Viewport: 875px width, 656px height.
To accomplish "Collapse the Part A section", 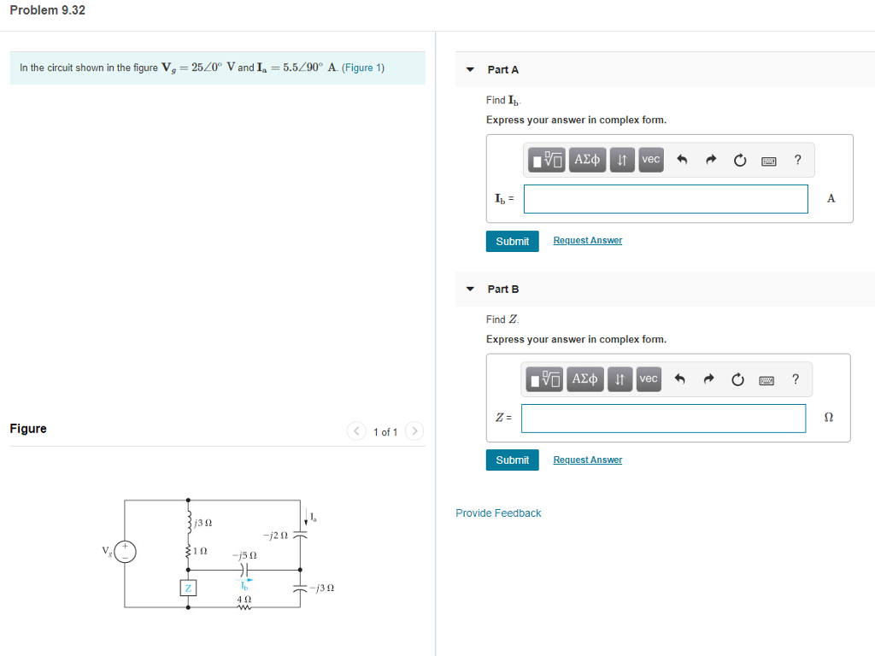I will 469,69.
